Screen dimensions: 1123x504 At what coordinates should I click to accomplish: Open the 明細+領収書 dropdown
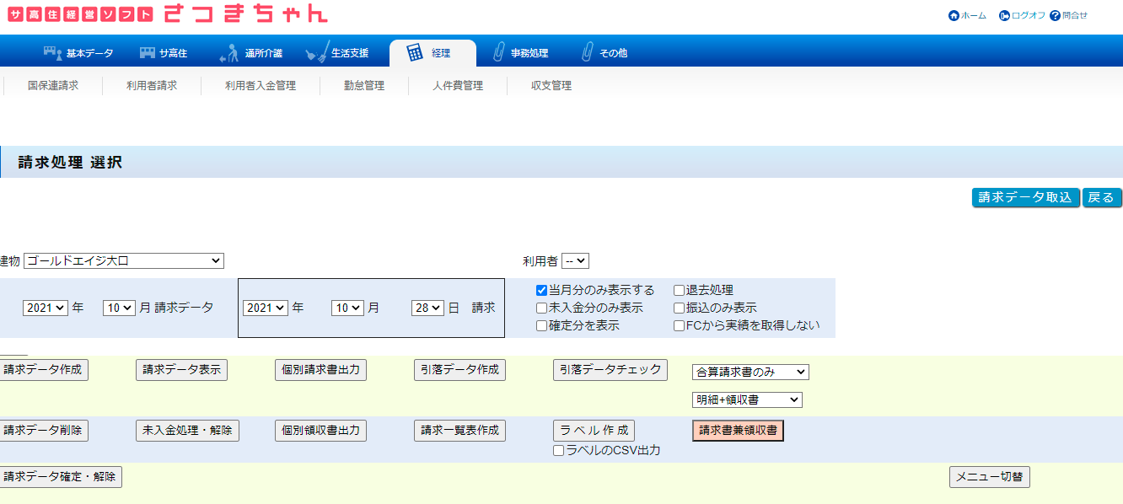[x=746, y=399]
